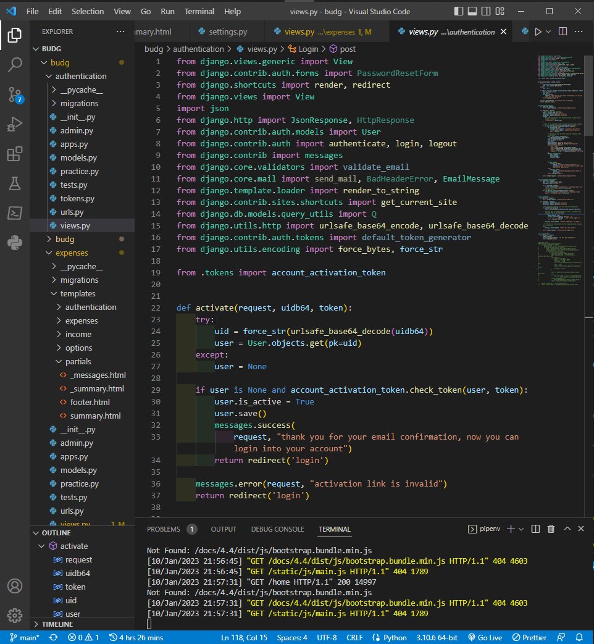Switch to the DEBUG CONSOLE tab
The height and width of the screenshot is (644, 594).
pyautogui.click(x=277, y=529)
